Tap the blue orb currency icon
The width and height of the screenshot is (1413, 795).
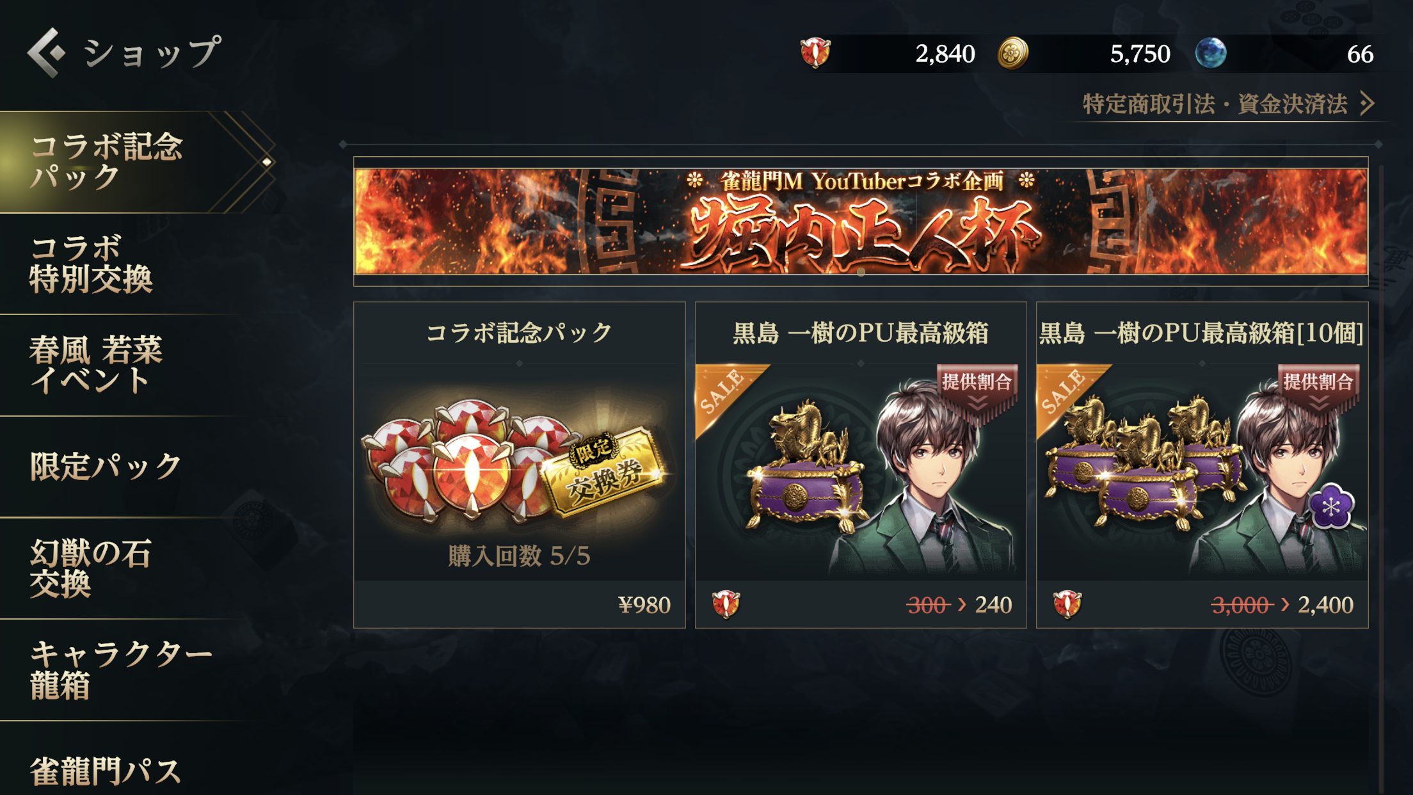(1211, 53)
